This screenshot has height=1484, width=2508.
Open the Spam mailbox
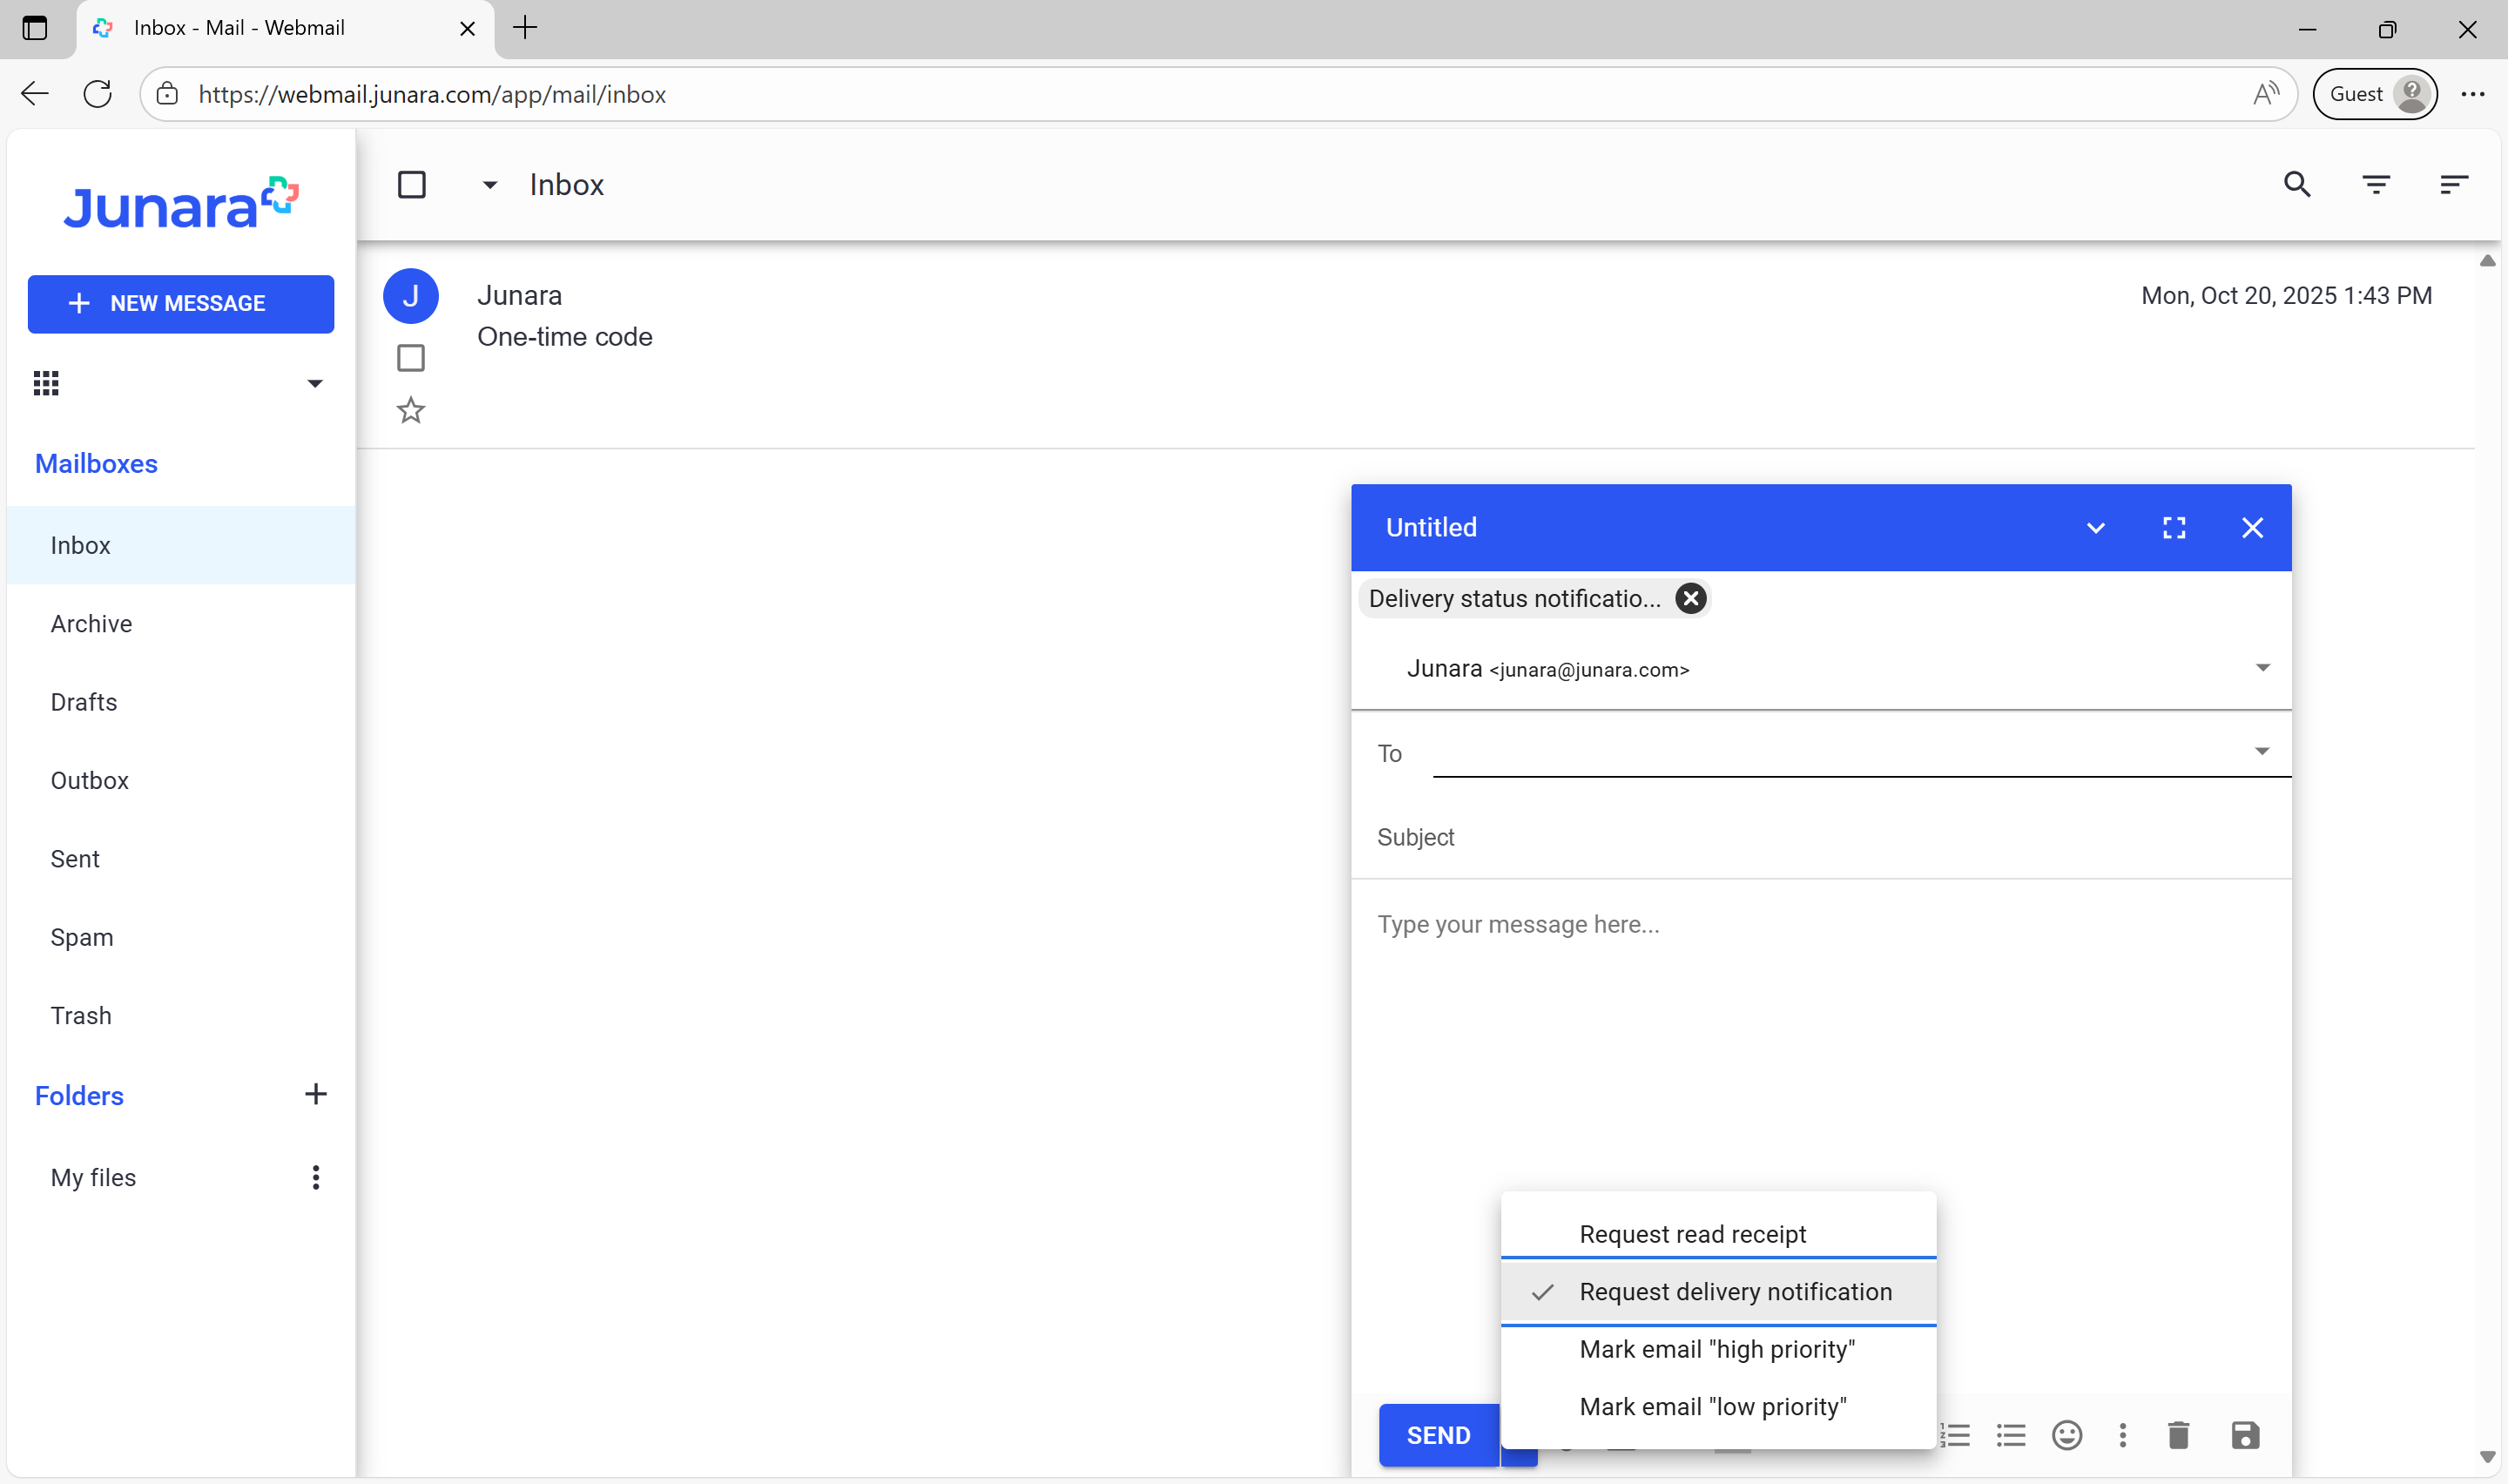pyautogui.click(x=181, y=937)
